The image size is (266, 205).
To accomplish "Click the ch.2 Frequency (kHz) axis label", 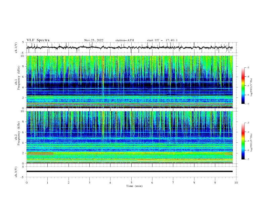I will (17, 133).
